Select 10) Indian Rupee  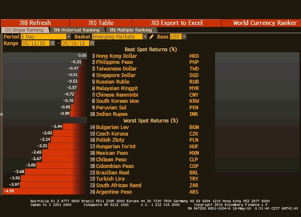click(x=109, y=114)
